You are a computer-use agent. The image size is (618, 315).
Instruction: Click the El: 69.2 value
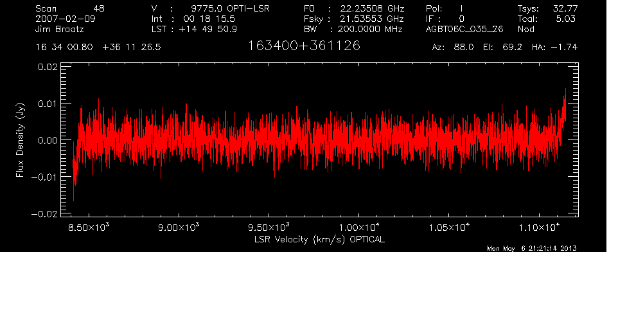502,48
